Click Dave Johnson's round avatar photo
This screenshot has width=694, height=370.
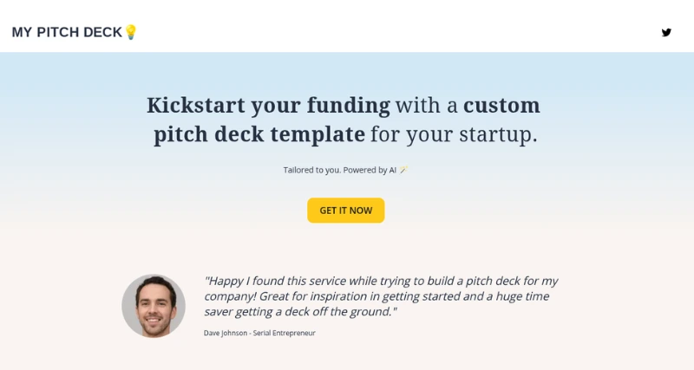coord(154,306)
